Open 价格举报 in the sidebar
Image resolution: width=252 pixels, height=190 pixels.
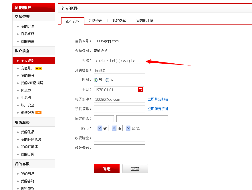[x=27, y=188]
